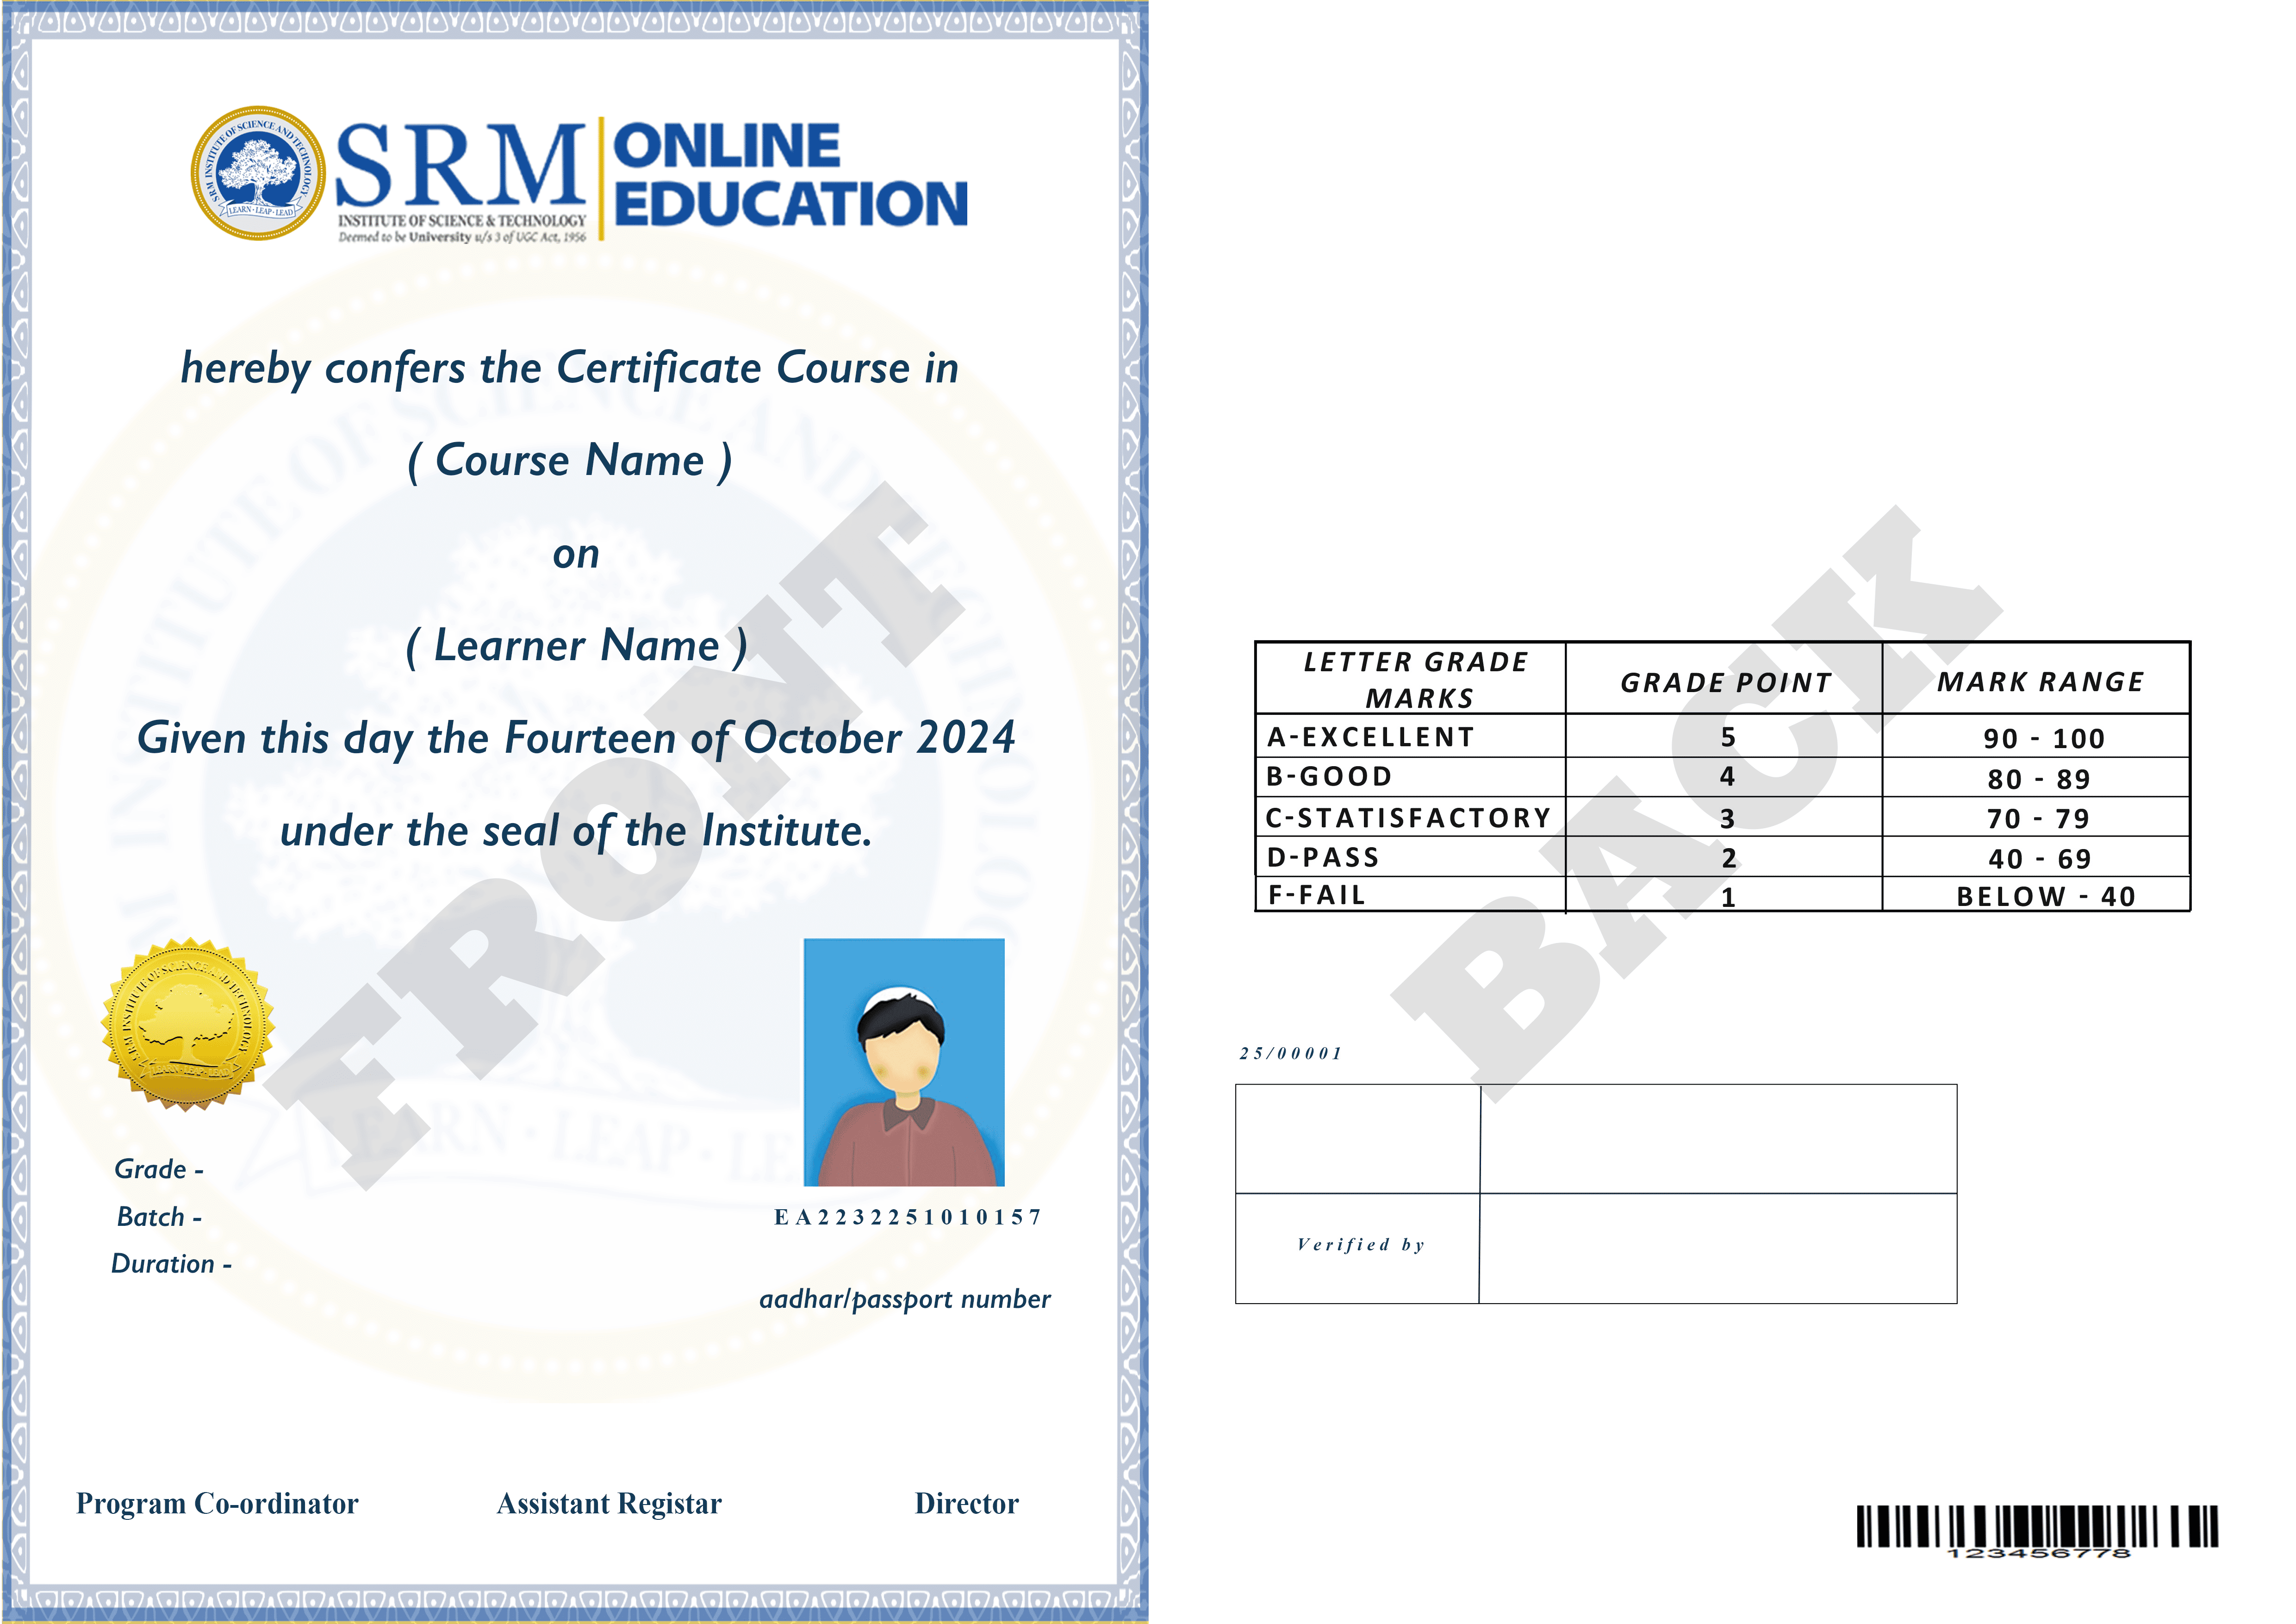Screen dimensions: 2296x1624
Task: Click the SRM round emblem logo
Action: coord(258,173)
